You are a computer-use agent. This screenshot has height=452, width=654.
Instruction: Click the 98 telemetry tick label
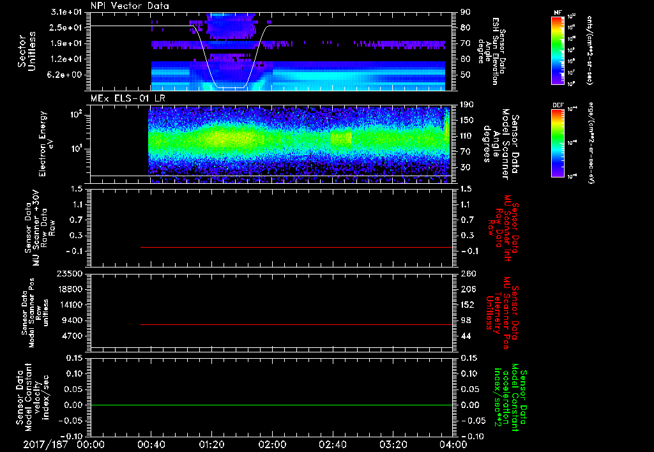click(x=465, y=320)
